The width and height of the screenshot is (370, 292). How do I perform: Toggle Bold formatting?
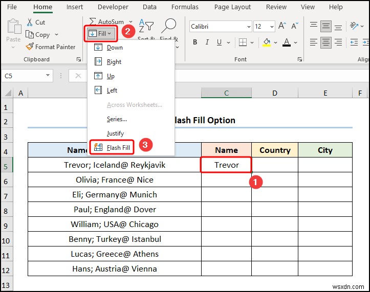[195, 42]
